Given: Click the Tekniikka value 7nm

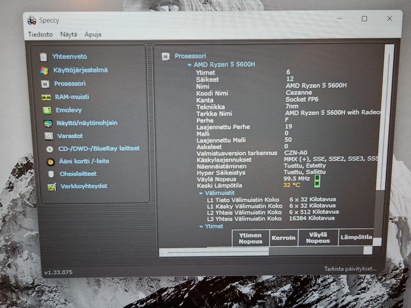Looking at the screenshot, I should (292, 106).
